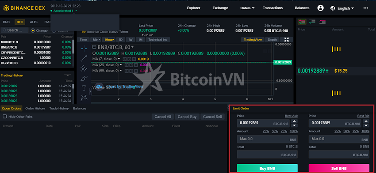Toggle fullscreen chart view

(287, 40)
